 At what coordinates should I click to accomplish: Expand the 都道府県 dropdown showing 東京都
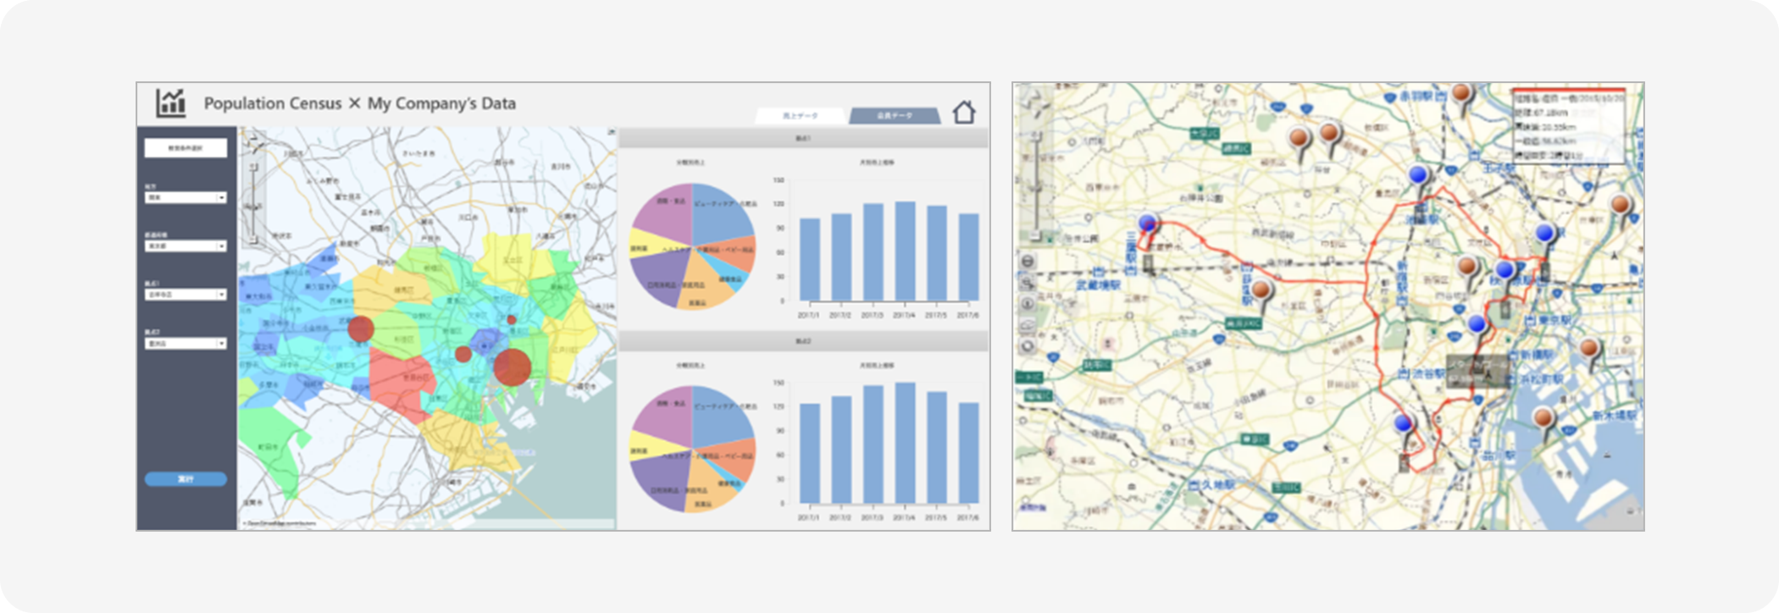(x=186, y=246)
